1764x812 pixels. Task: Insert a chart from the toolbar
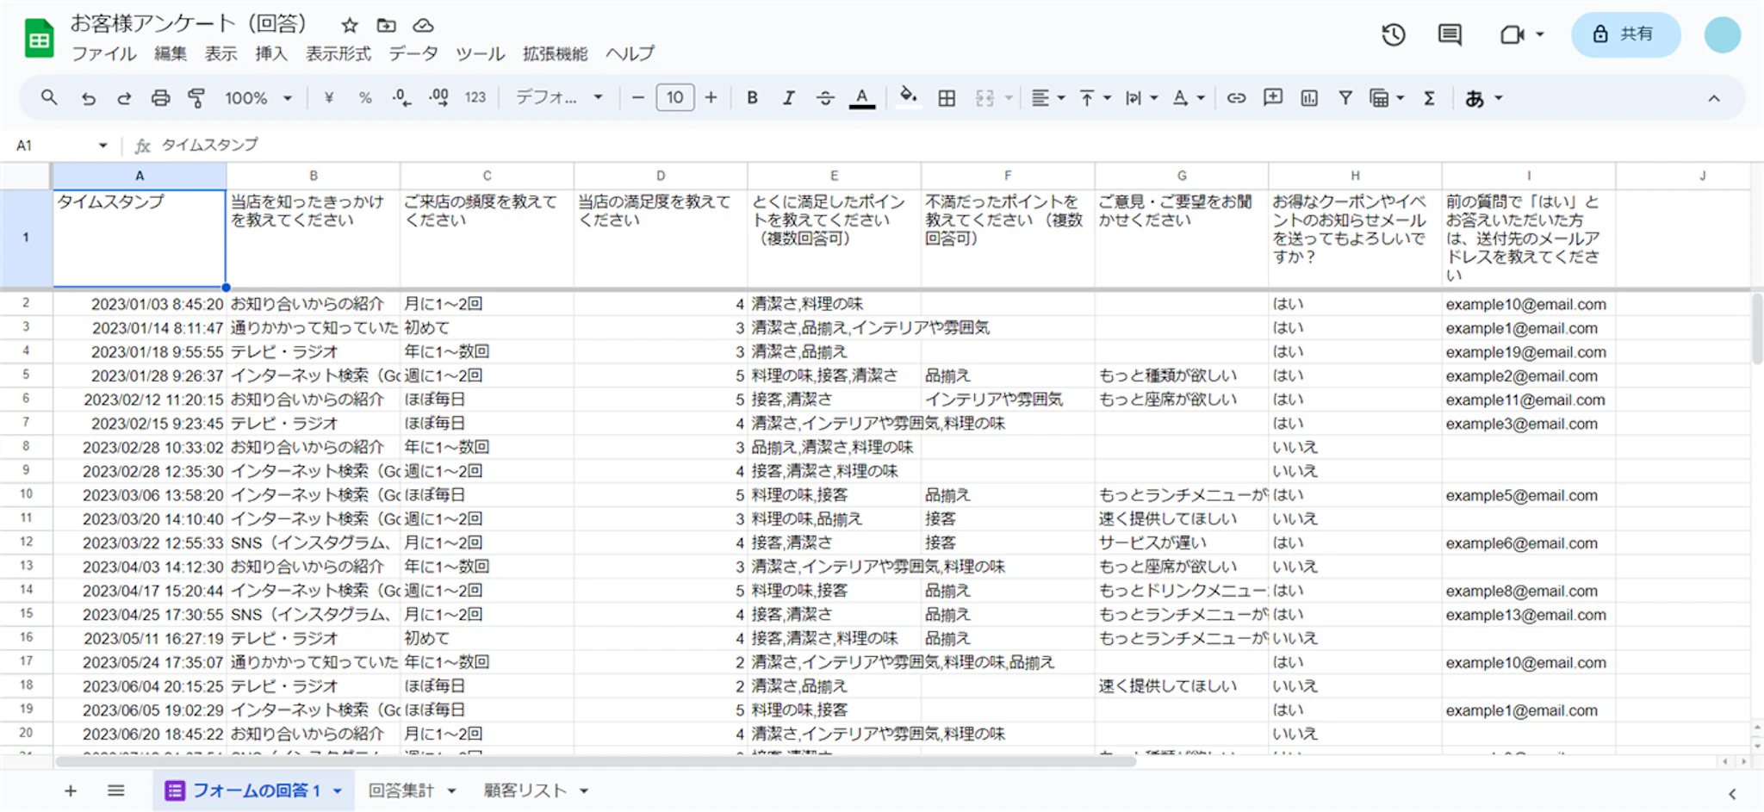[1309, 98]
